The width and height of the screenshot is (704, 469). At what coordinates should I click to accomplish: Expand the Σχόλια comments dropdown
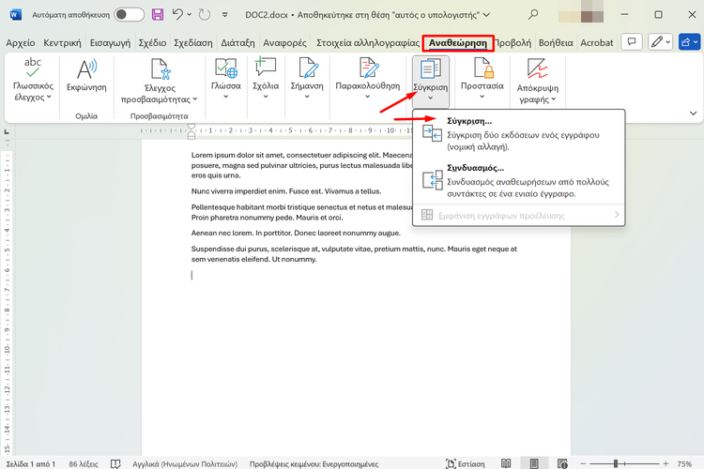tap(265, 96)
